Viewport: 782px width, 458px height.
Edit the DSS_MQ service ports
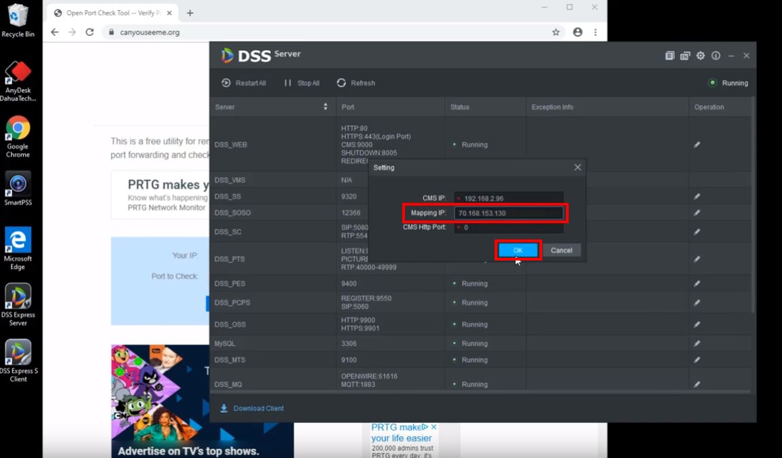click(696, 384)
